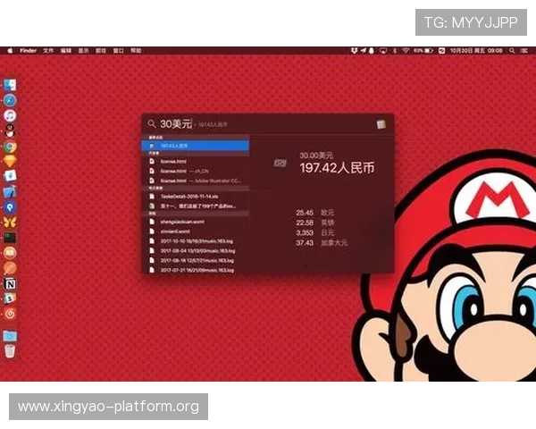Image resolution: width=536 pixels, height=429 pixels.
Task: Click the menu bar date and time
Action: 476,51
